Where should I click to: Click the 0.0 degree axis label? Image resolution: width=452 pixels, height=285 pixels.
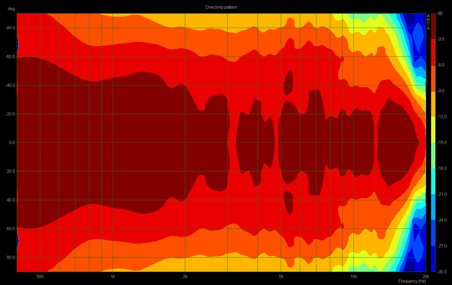[10, 143]
